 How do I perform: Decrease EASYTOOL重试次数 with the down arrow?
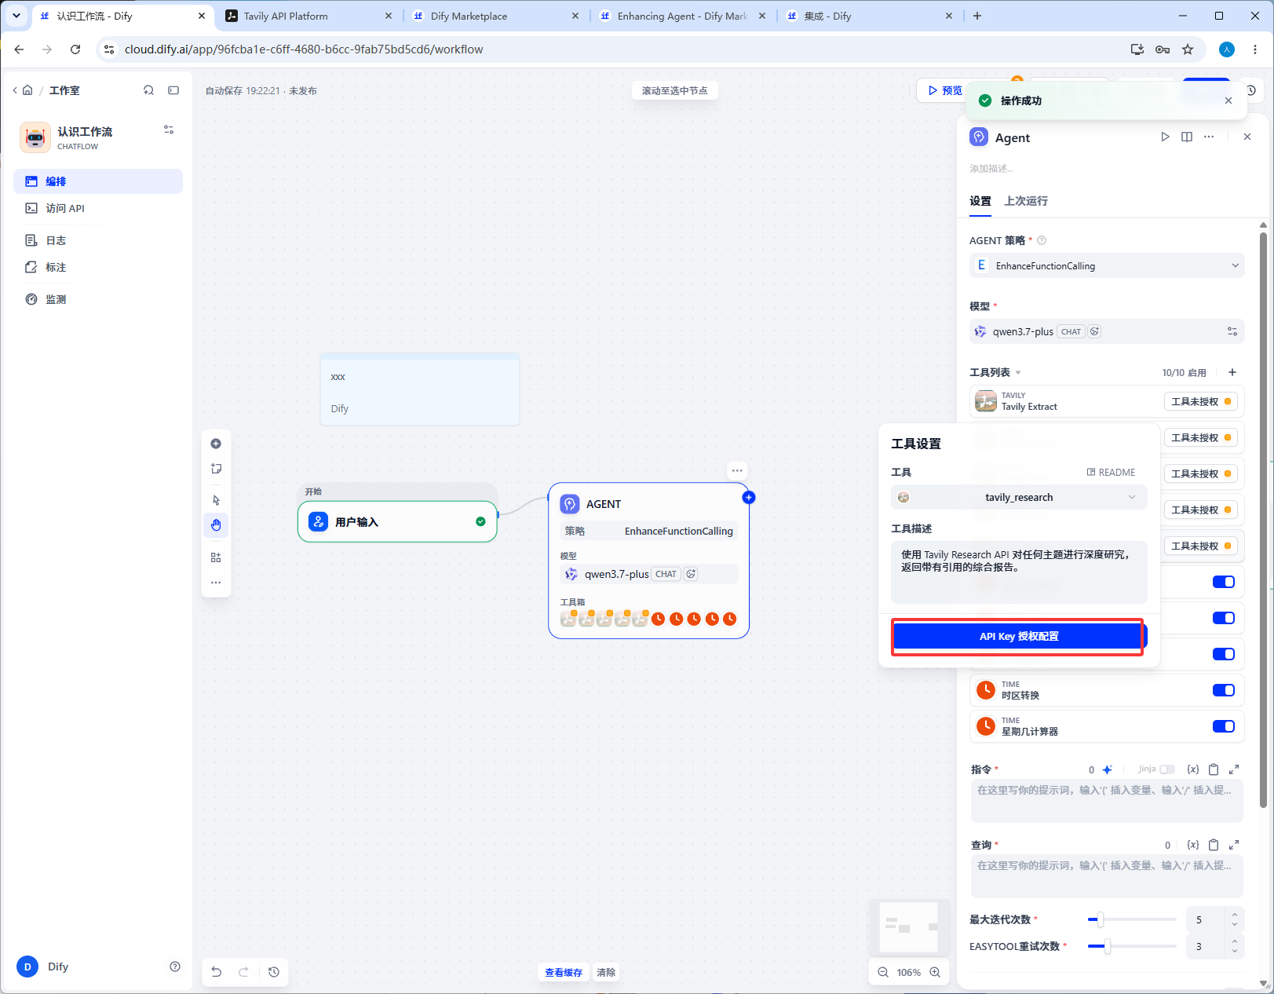coord(1235,952)
